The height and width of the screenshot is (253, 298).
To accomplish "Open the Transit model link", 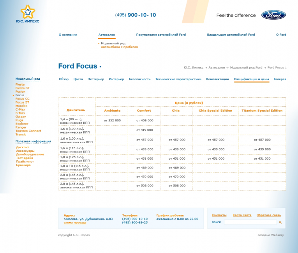I will 21,134.
